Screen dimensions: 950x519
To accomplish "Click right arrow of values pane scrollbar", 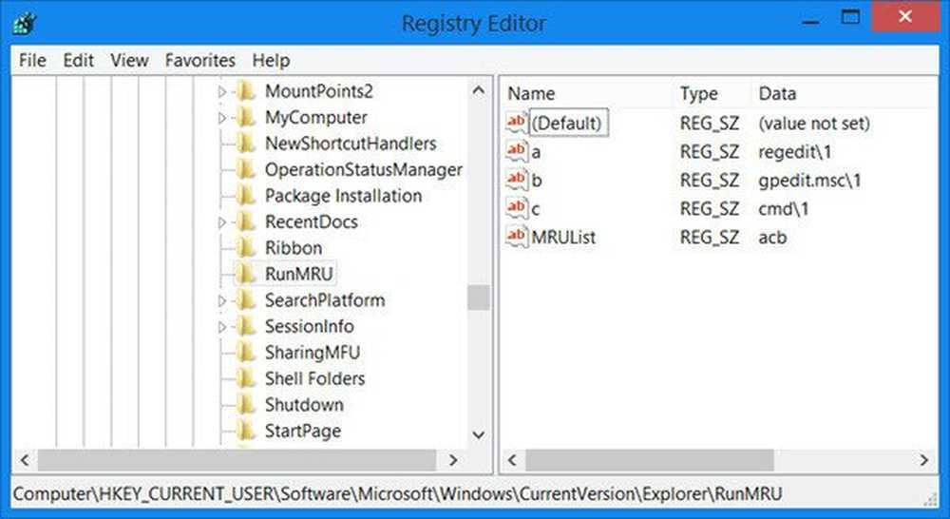I will (x=924, y=460).
